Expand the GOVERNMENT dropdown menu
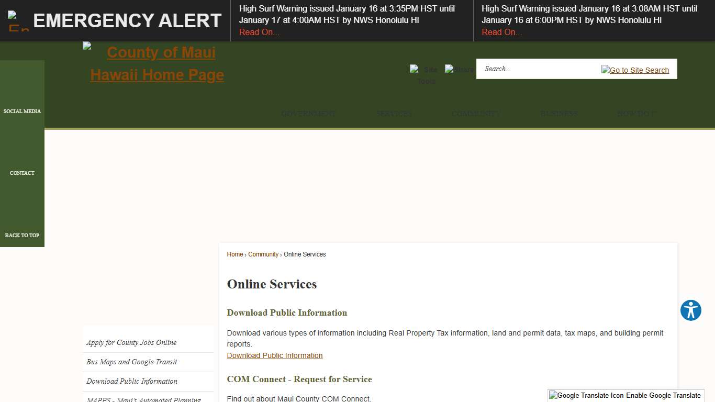The image size is (715, 402). pos(308,114)
